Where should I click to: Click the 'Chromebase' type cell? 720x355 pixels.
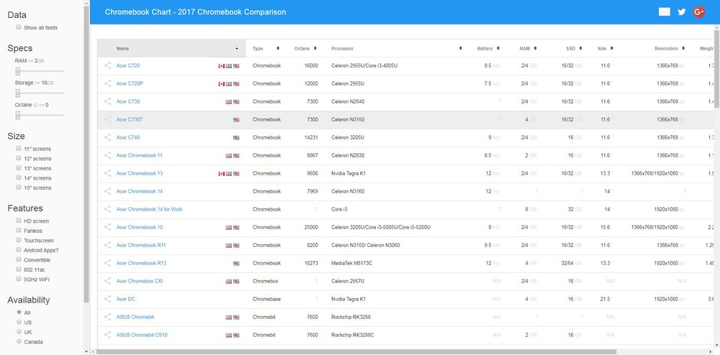(266, 299)
